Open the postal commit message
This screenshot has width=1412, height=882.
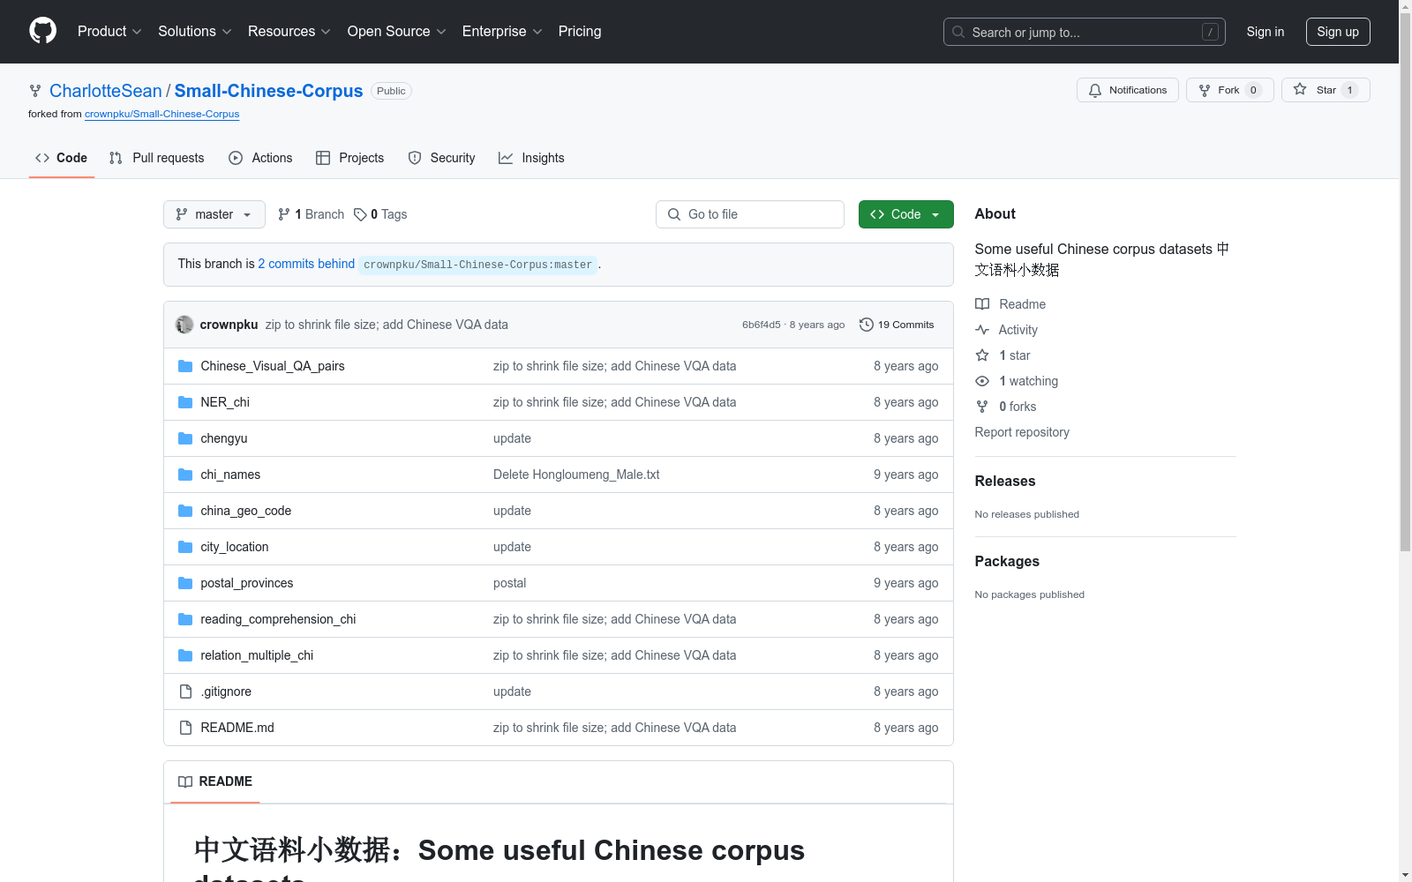510,583
